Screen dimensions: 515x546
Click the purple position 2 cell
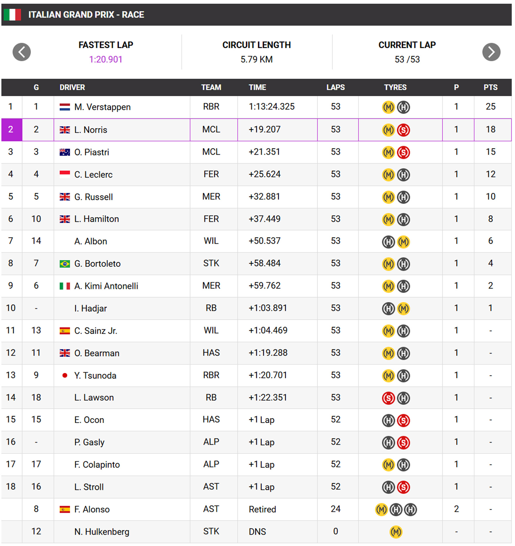tap(11, 130)
